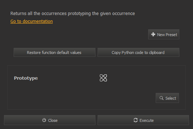Click the power icon beside Close
This screenshot has height=129, width=193.
[x=44, y=120]
